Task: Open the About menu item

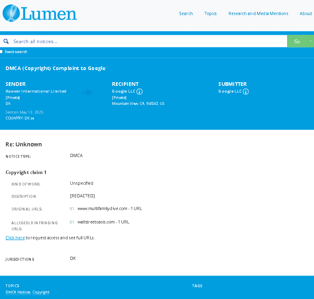Action: pos(306,13)
